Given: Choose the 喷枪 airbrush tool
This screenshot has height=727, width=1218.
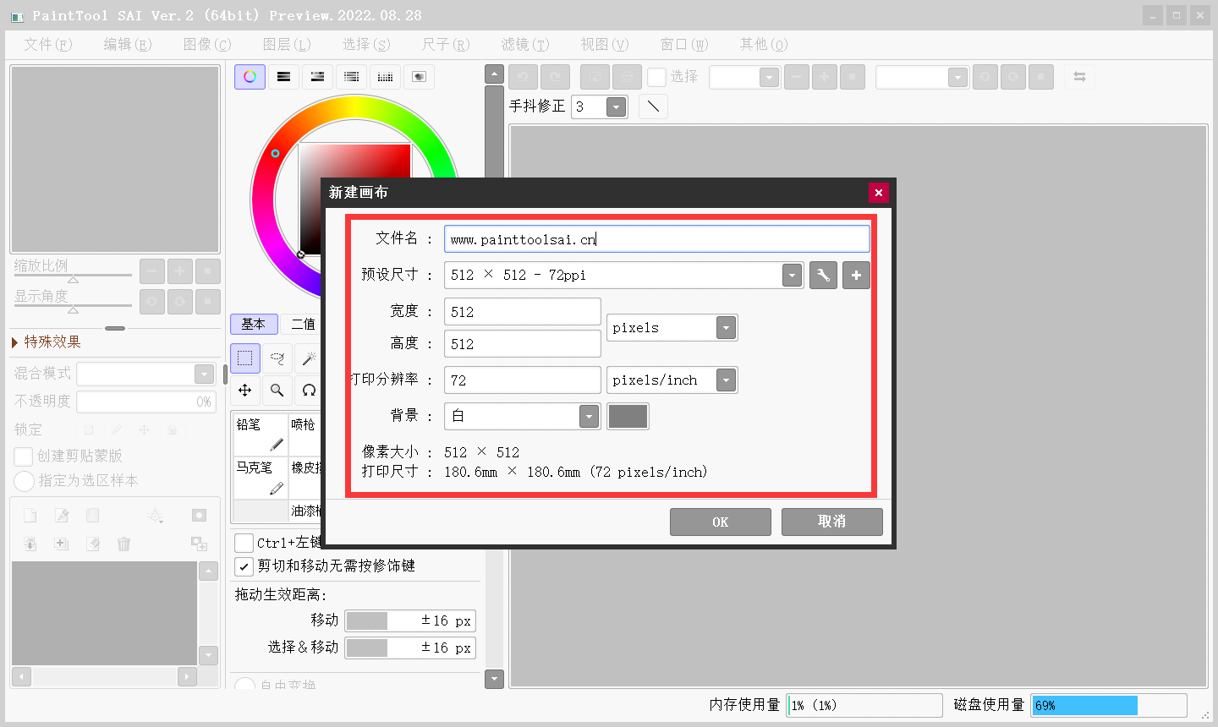Looking at the screenshot, I should 305,435.
